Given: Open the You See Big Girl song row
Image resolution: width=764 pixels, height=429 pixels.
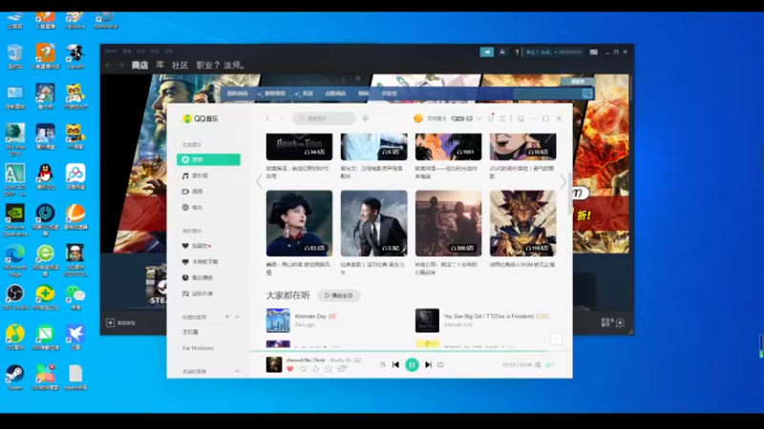Looking at the screenshot, I should coord(486,320).
